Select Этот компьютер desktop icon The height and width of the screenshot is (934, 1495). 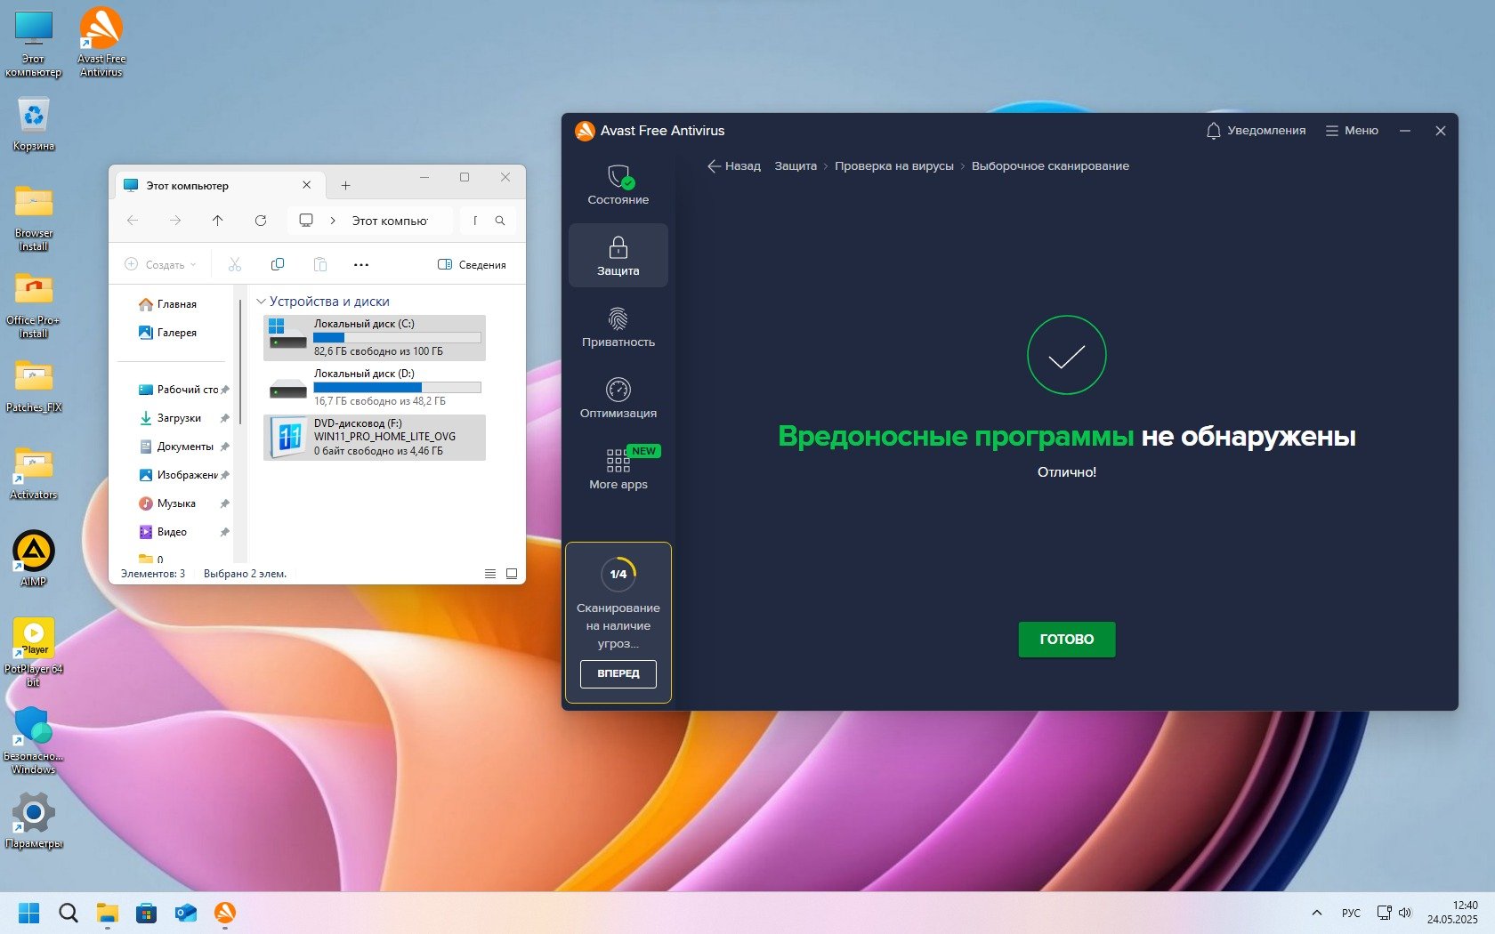pos(34,44)
